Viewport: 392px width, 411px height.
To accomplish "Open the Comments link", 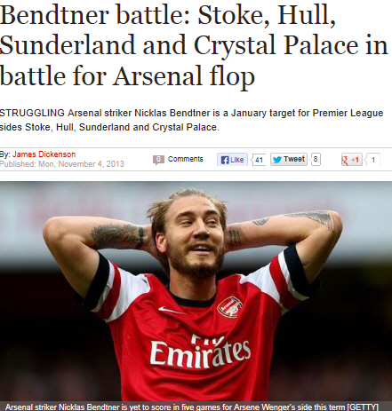I will pos(186,159).
